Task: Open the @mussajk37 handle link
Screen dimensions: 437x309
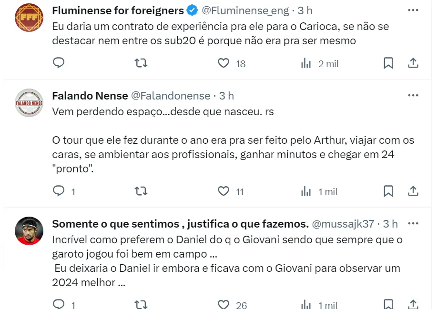Action: tap(343, 224)
